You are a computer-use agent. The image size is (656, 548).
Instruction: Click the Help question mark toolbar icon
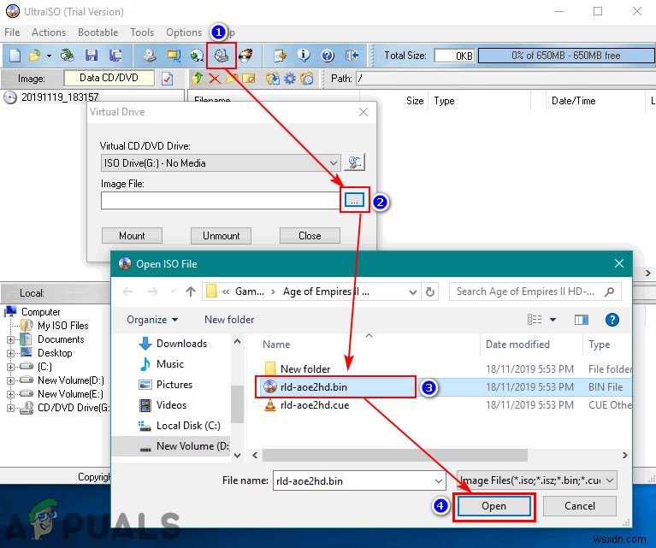click(328, 56)
